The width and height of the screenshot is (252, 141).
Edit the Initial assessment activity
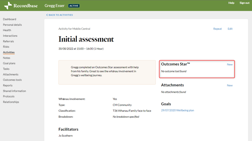tap(230, 29)
